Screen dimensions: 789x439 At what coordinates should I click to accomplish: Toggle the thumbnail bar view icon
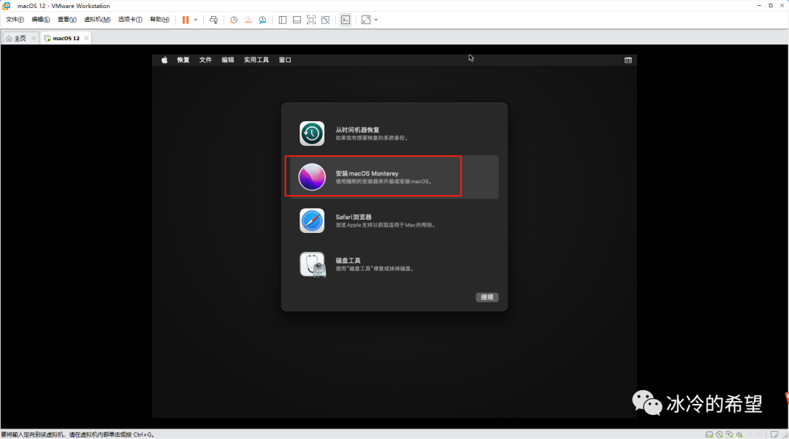tap(297, 20)
